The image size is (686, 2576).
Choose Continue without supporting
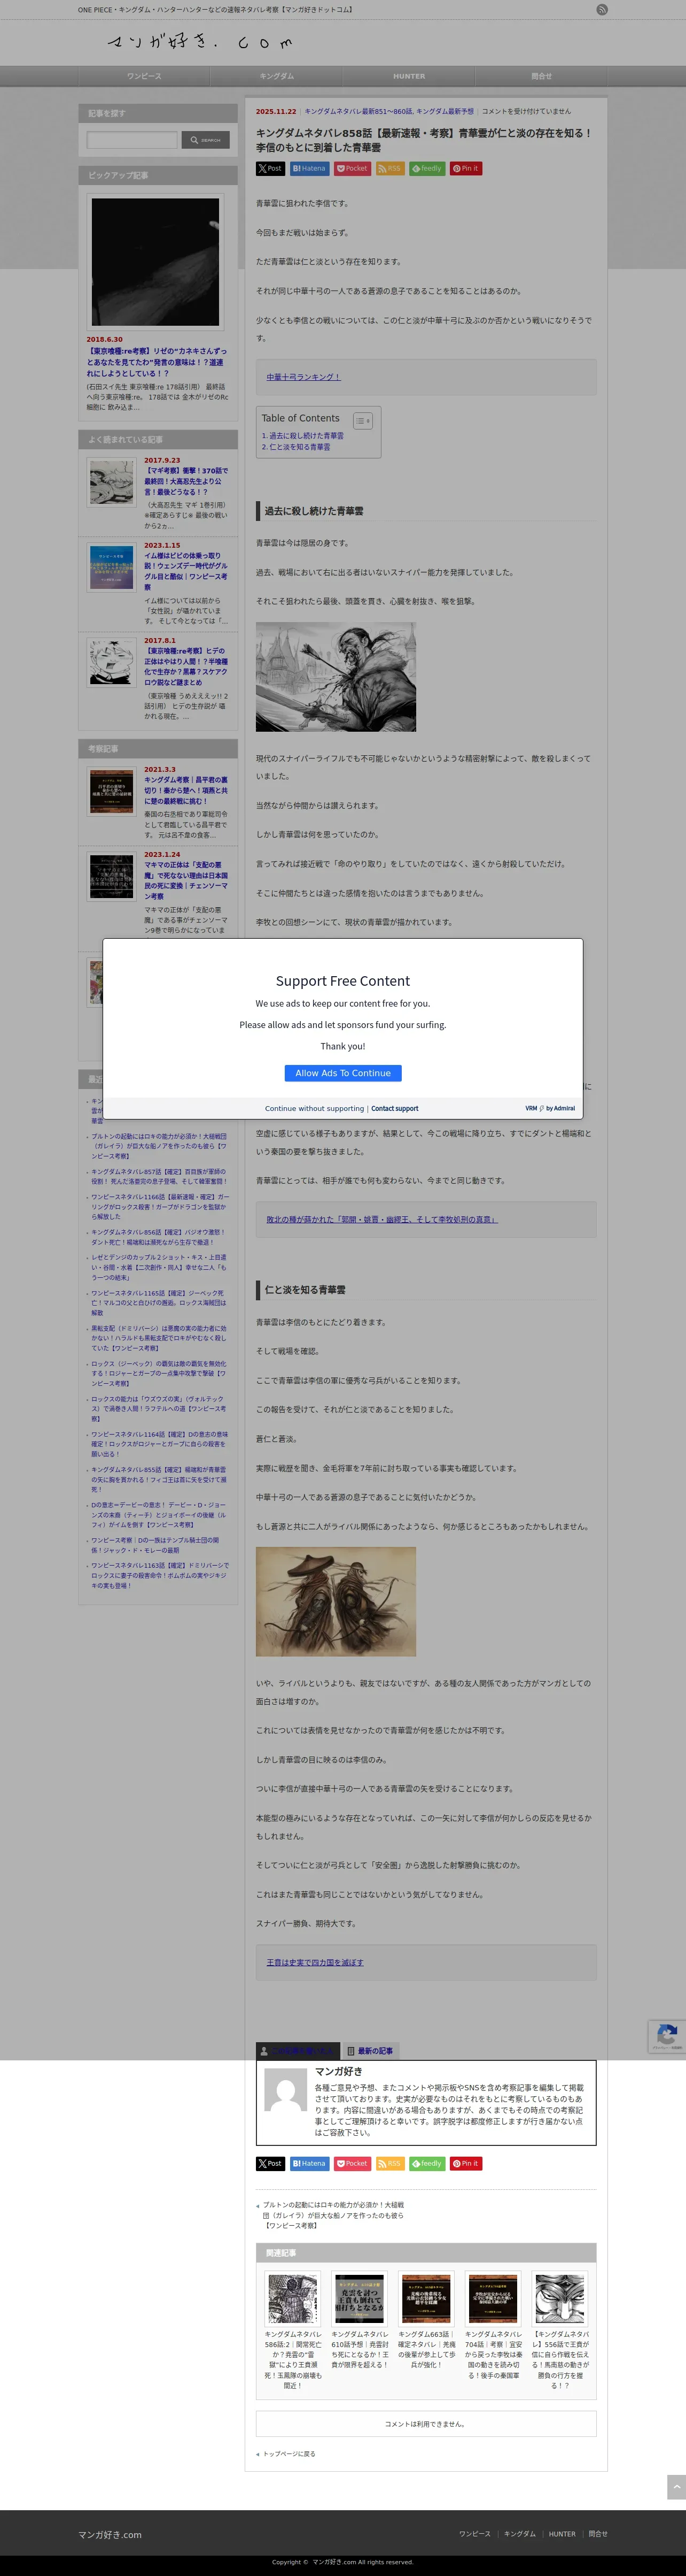pyautogui.click(x=315, y=1108)
